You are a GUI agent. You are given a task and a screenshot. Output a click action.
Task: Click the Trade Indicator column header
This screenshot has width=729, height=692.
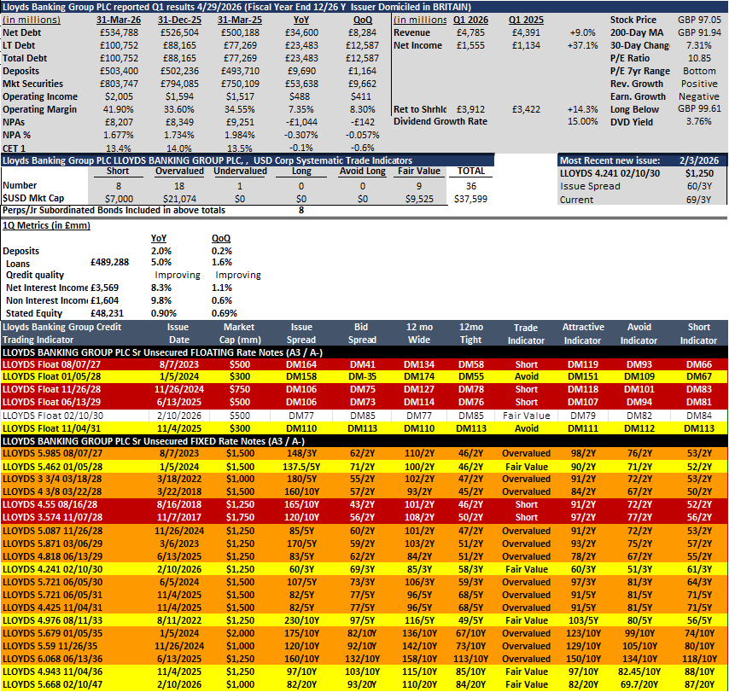coord(526,334)
